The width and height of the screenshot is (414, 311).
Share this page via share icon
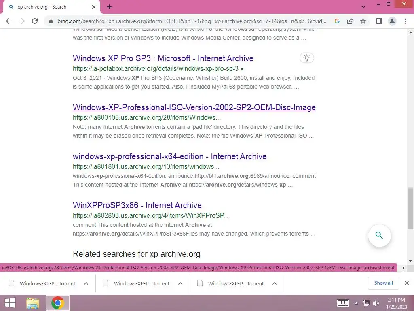click(x=350, y=21)
